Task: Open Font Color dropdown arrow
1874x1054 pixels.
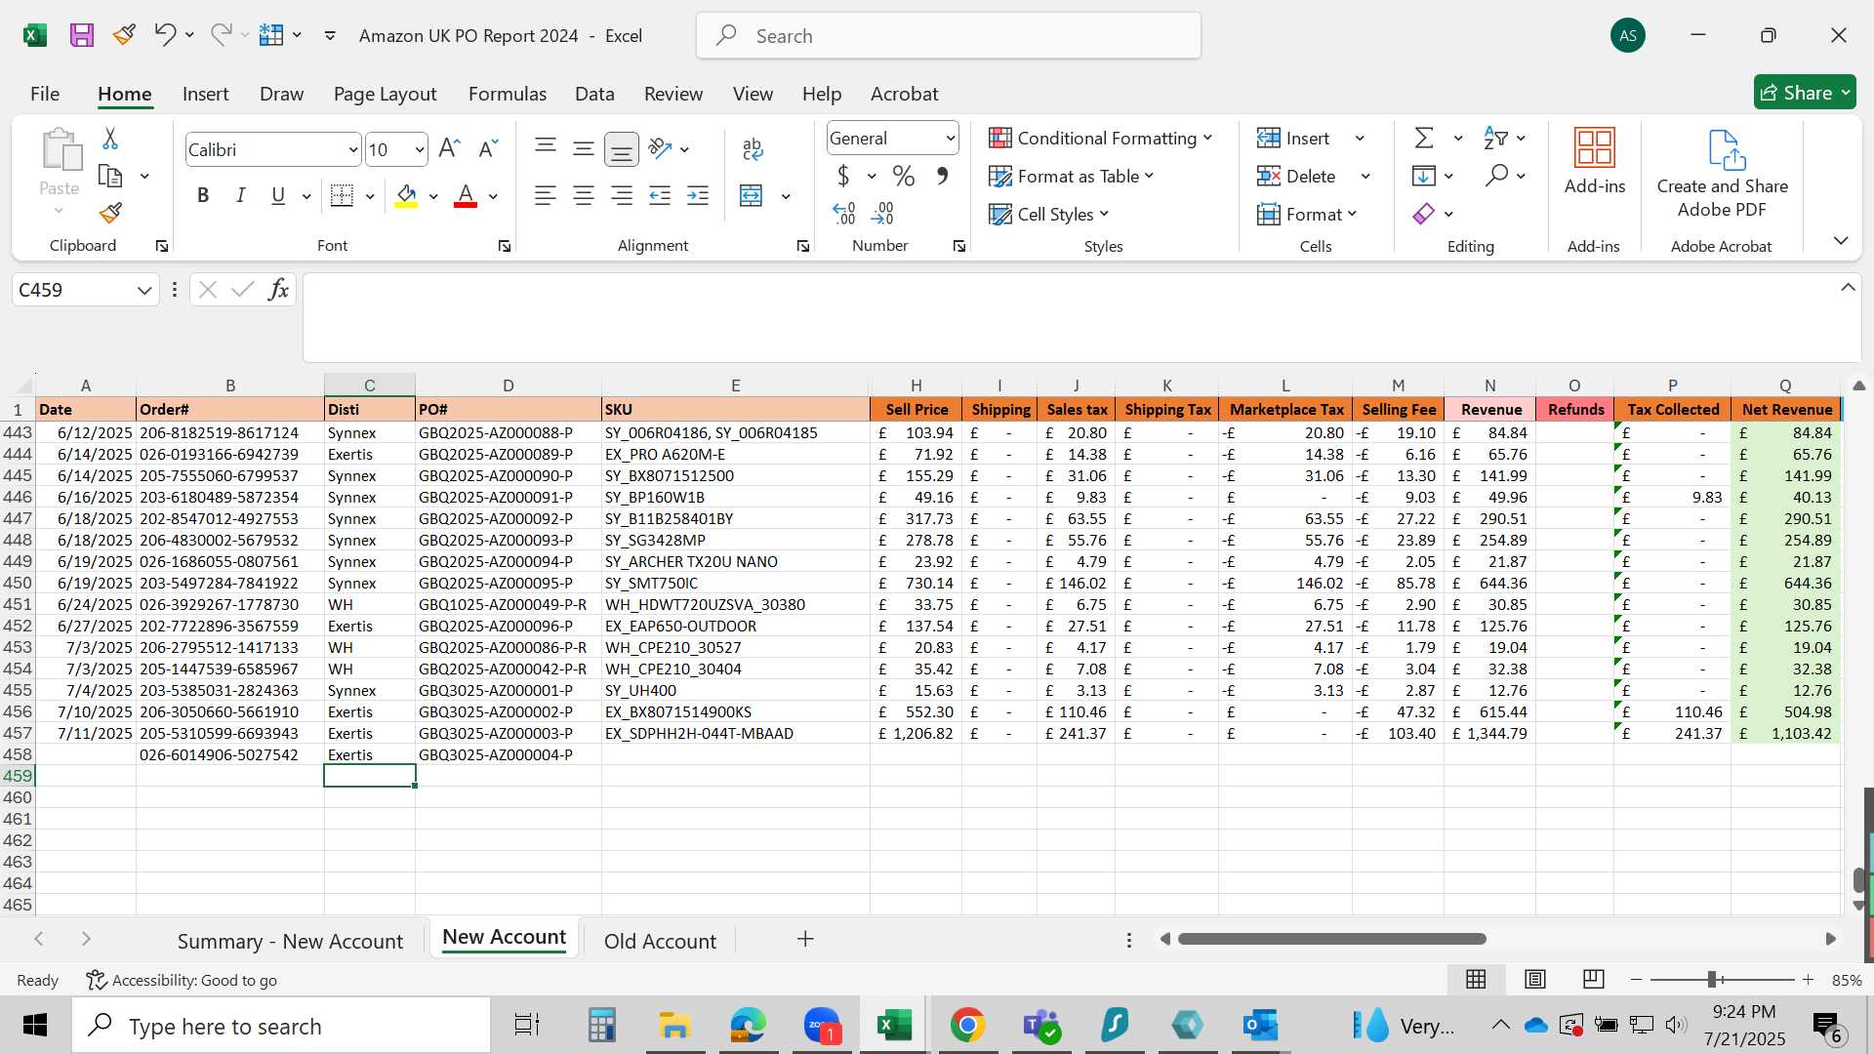Action: (x=494, y=196)
